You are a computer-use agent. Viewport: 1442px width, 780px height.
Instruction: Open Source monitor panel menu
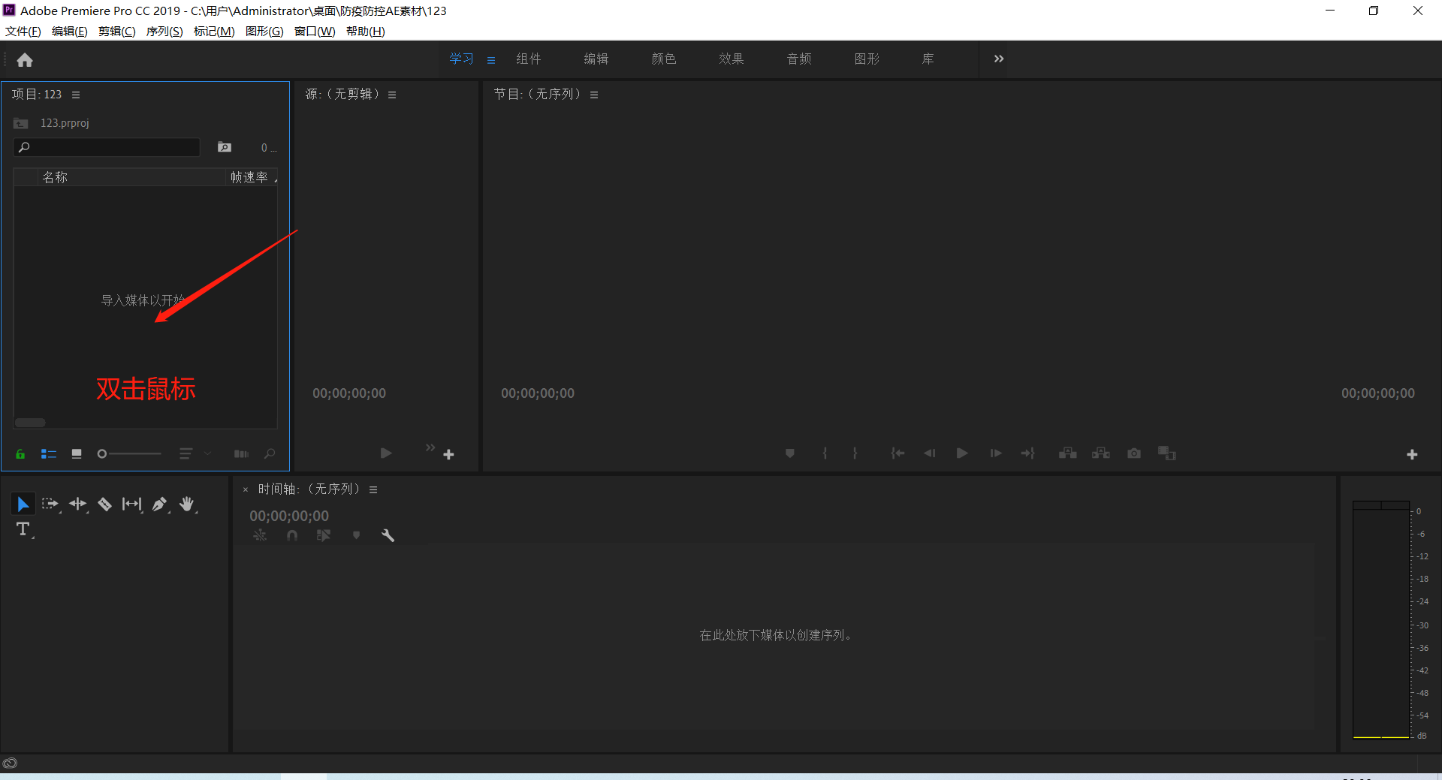pyautogui.click(x=392, y=95)
